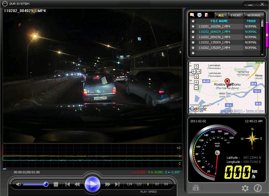Select the dot for 110202_004029_I.MP4
This screenshot has height=196, width=269.
click(193, 32)
